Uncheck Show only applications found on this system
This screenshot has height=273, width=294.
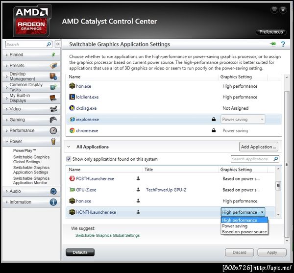pos(69,159)
